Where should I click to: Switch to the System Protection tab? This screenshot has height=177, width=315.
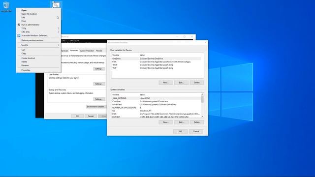click(x=87, y=51)
